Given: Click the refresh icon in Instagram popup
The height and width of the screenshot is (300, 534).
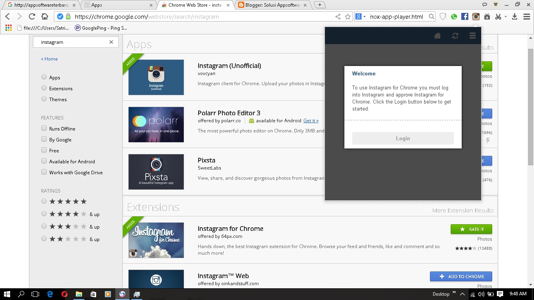Looking at the screenshot, I should [x=455, y=36].
